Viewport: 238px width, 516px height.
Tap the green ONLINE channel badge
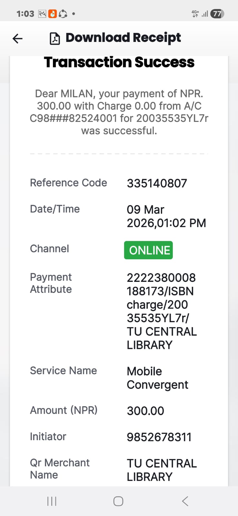click(148, 250)
